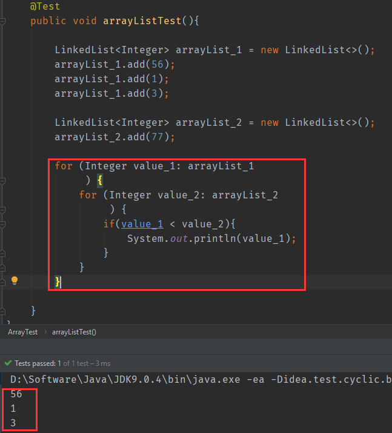The height and width of the screenshot is (433, 392).
Task: Click the @Test annotation
Action: point(45,6)
